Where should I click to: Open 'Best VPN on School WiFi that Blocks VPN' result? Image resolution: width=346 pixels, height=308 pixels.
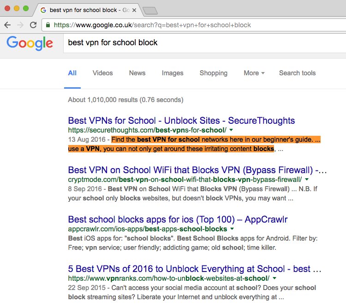pos(197,170)
